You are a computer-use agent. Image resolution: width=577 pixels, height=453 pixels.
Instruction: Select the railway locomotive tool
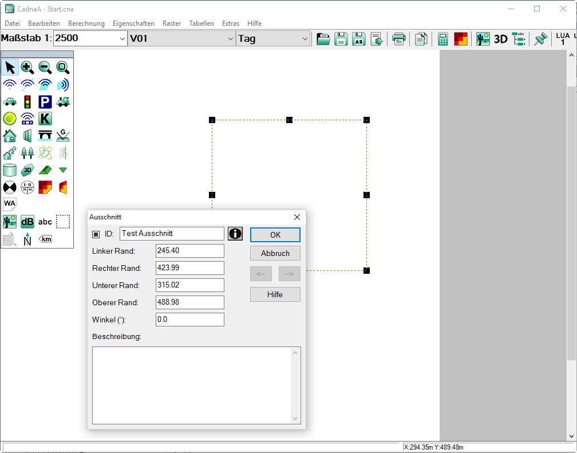point(62,102)
